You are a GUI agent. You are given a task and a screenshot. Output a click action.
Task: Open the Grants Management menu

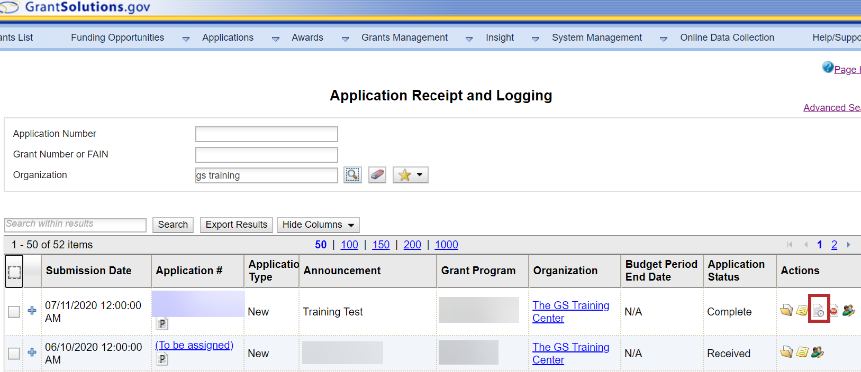click(x=404, y=38)
